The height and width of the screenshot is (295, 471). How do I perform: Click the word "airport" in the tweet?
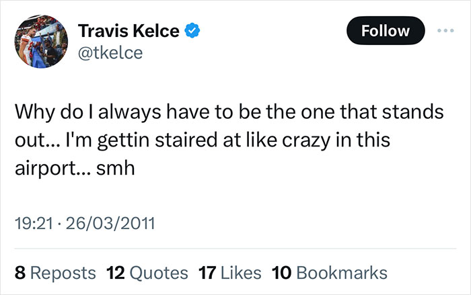(x=46, y=169)
